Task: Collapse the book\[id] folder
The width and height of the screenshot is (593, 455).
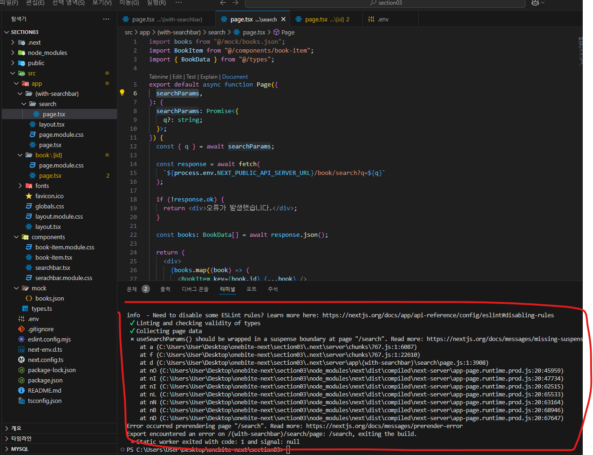Action: pyautogui.click(x=59, y=155)
